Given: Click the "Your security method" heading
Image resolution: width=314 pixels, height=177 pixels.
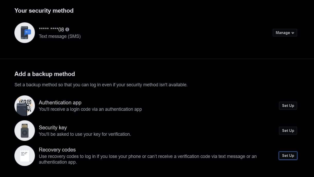Looking at the screenshot, I should coord(44,11).
